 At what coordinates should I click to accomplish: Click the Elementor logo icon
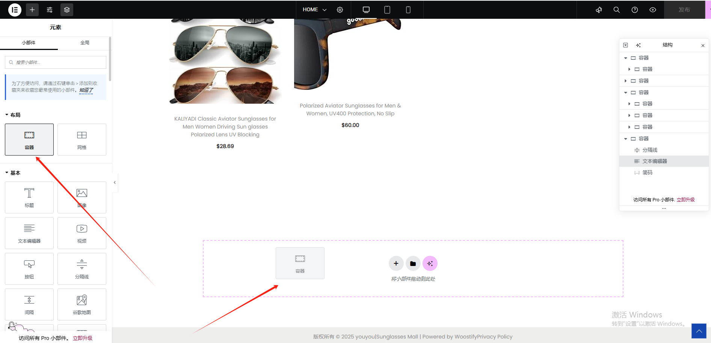coord(15,10)
